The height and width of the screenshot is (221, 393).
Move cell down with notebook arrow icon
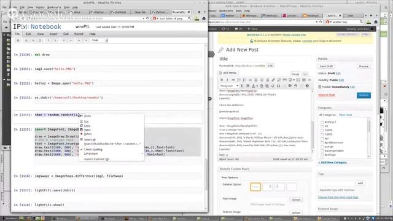[55, 41]
